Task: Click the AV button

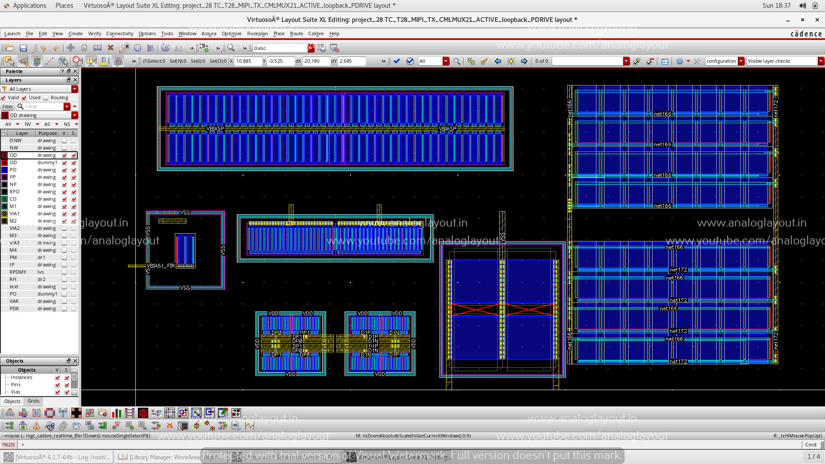Action: pos(8,124)
